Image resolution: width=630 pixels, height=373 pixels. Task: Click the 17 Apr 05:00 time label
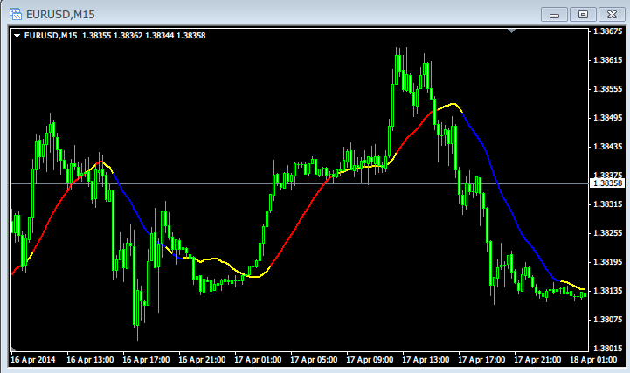314,360
